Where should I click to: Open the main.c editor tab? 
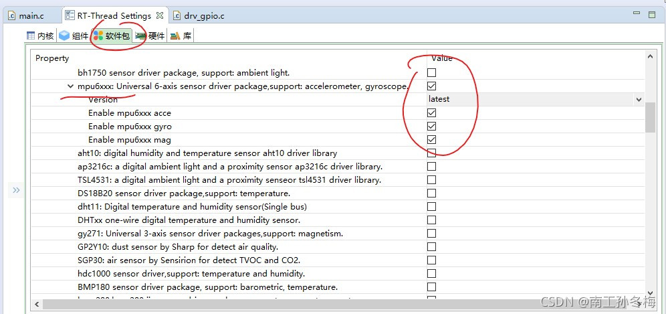tap(26, 16)
